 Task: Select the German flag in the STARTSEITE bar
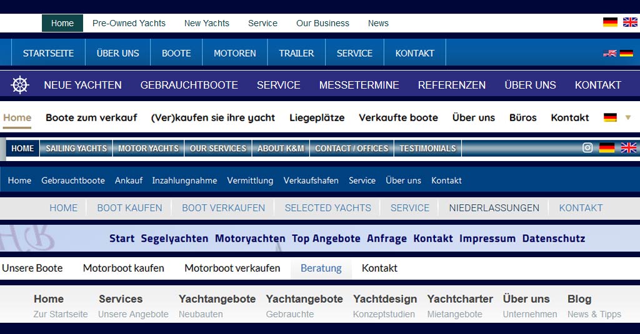click(x=626, y=53)
